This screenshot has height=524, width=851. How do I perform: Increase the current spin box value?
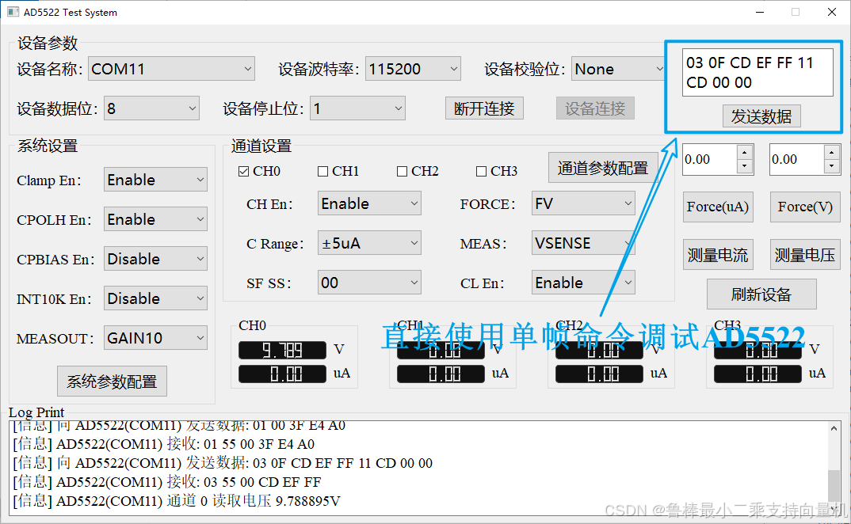745,153
